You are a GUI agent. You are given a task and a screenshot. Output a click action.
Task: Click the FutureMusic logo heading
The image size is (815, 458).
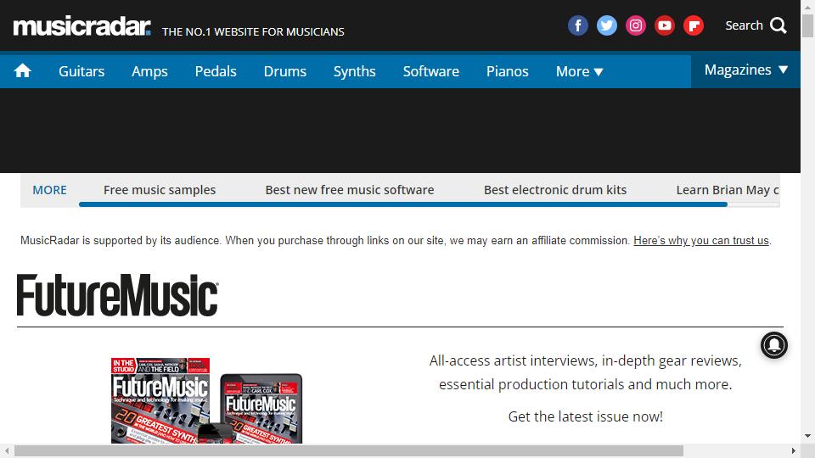(x=118, y=295)
